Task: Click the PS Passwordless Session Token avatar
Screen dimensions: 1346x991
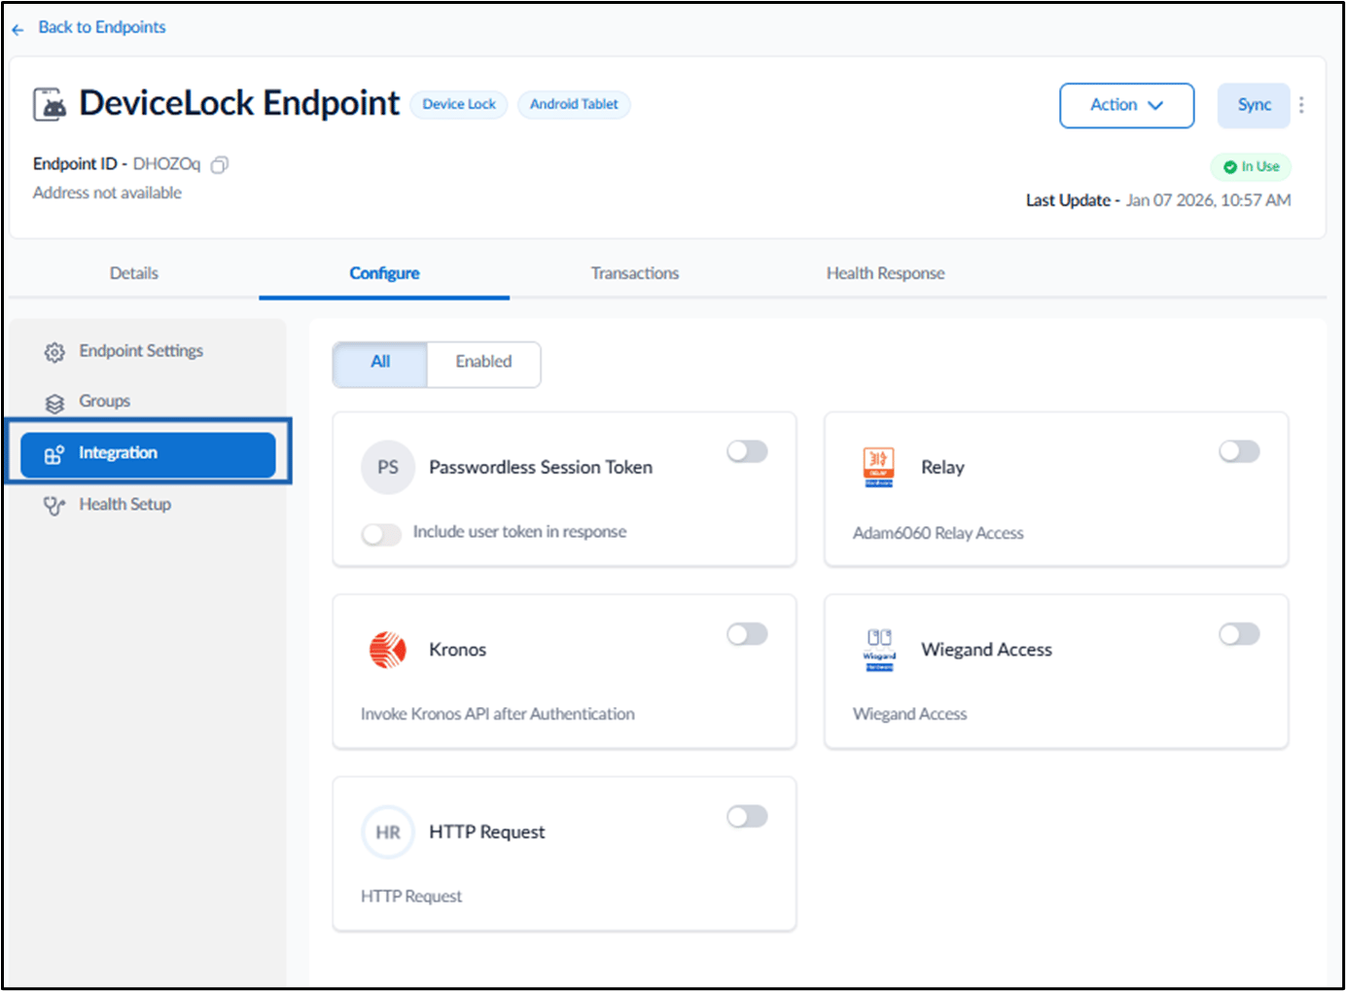Action: pos(388,468)
